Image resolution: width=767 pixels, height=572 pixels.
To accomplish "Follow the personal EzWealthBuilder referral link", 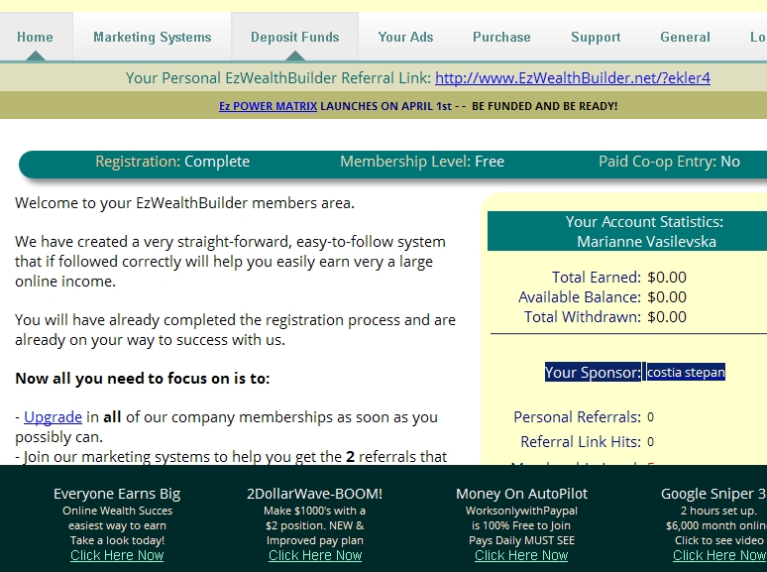I will point(573,78).
